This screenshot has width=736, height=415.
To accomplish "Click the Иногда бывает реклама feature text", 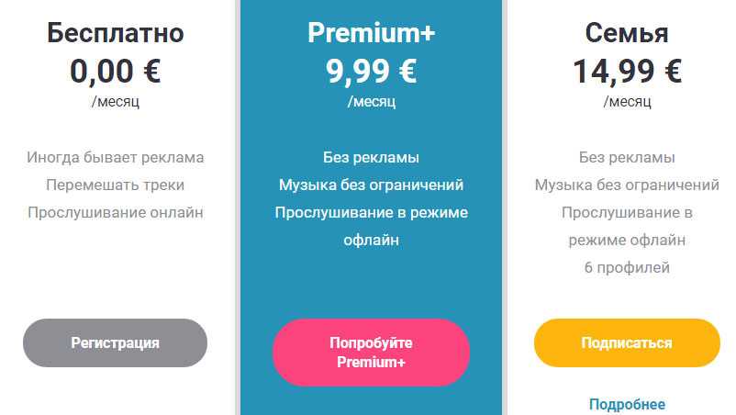I will 116,158.
